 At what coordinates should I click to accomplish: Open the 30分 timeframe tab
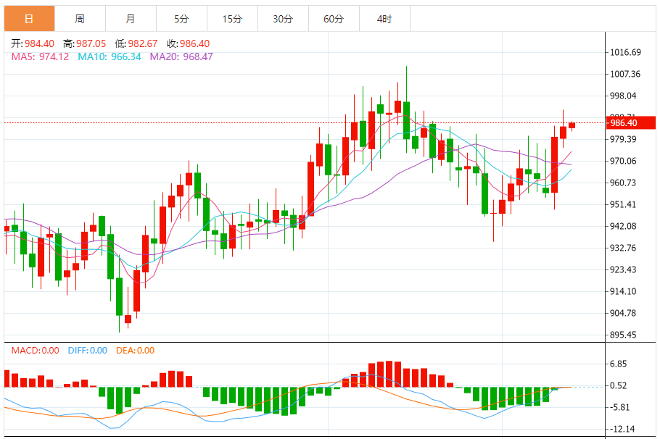[x=284, y=19]
